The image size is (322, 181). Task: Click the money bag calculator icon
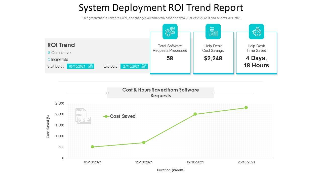click(213, 32)
